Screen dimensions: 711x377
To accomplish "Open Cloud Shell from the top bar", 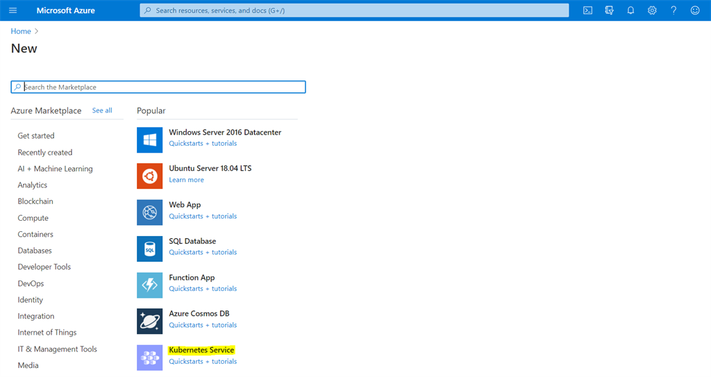I will [x=587, y=10].
